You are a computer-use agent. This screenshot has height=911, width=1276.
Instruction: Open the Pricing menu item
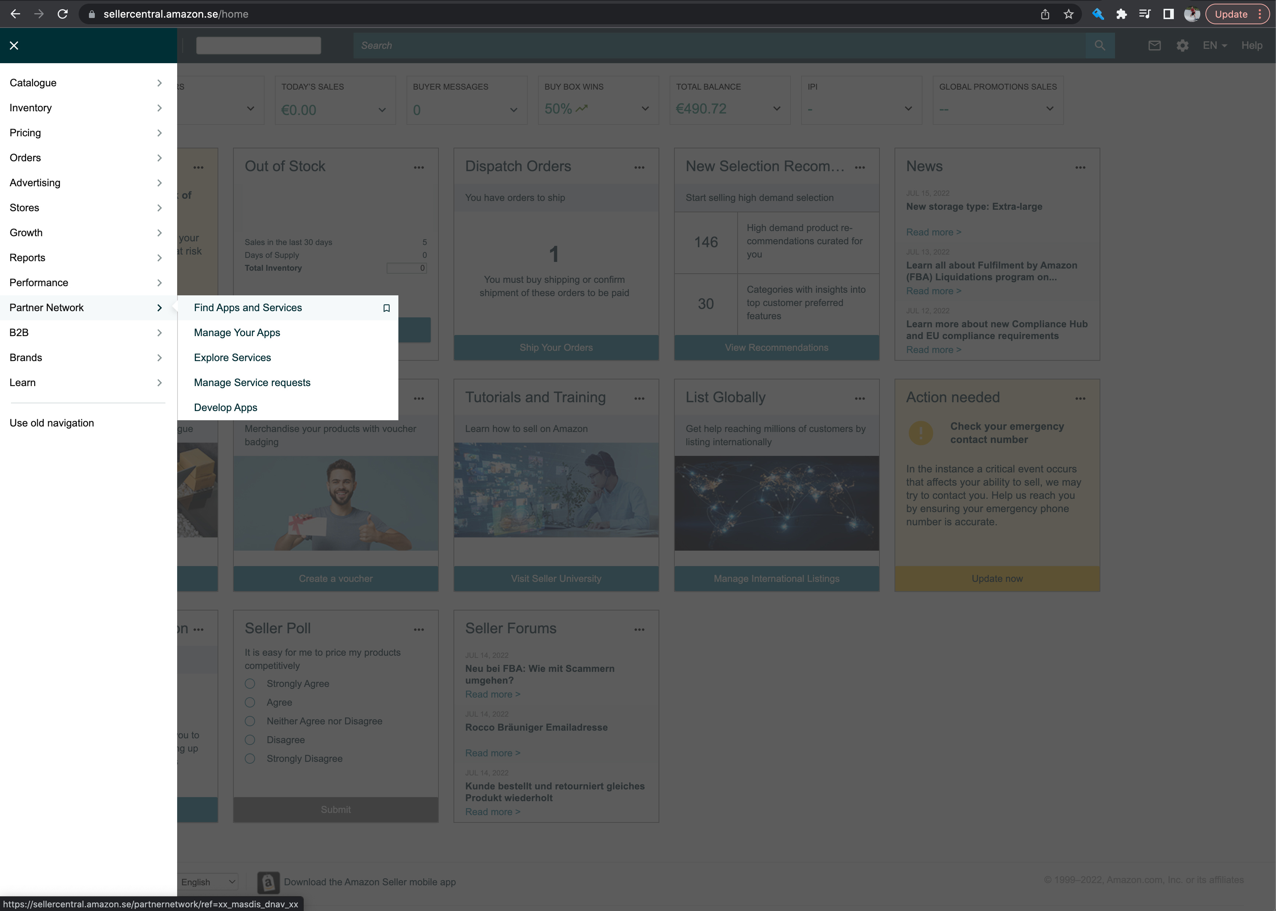tap(89, 133)
